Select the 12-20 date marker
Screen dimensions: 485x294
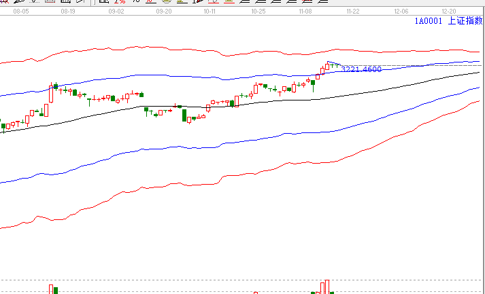coord(448,12)
